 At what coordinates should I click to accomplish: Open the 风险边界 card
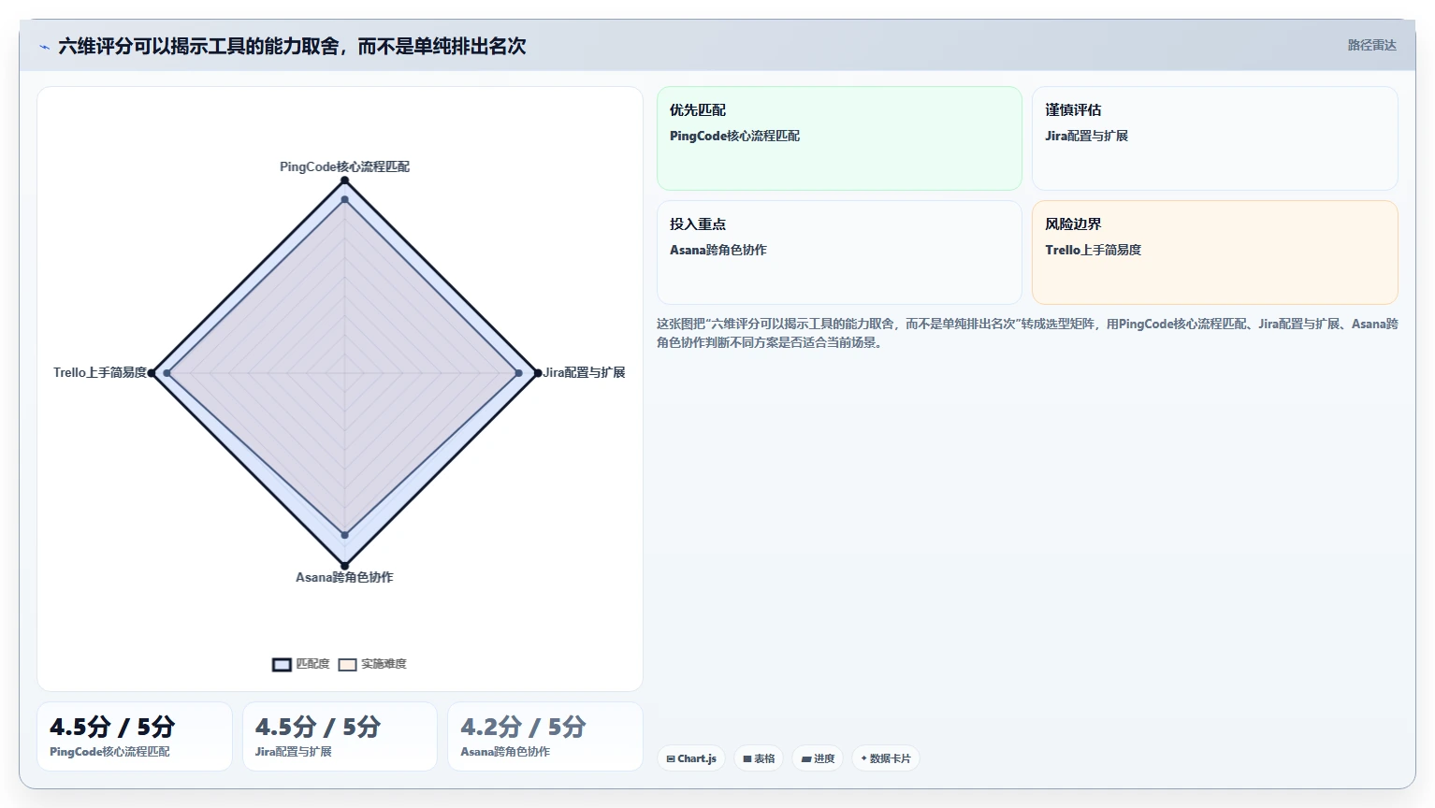[x=1214, y=252]
